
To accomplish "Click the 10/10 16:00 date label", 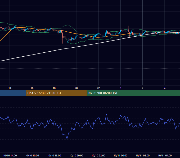I will point(32,155).
